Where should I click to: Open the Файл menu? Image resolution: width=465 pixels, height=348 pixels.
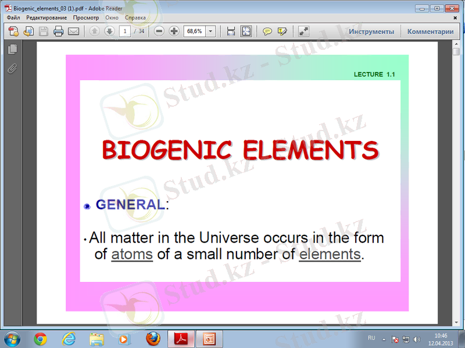click(x=13, y=18)
